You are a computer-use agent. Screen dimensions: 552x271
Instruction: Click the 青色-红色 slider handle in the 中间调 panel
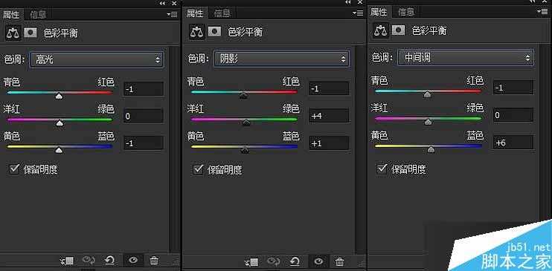(x=427, y=94)
